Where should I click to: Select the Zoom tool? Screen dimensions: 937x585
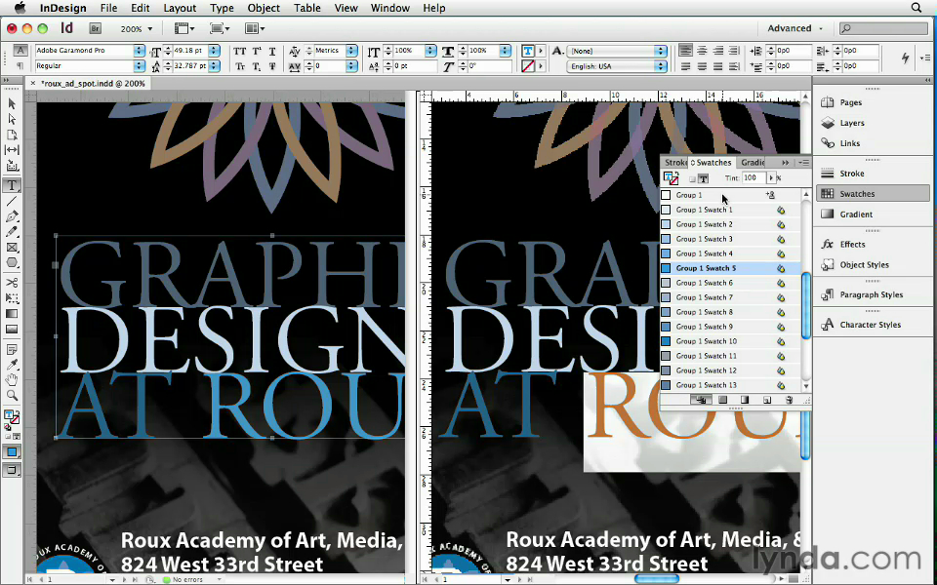tap(12, 395)
